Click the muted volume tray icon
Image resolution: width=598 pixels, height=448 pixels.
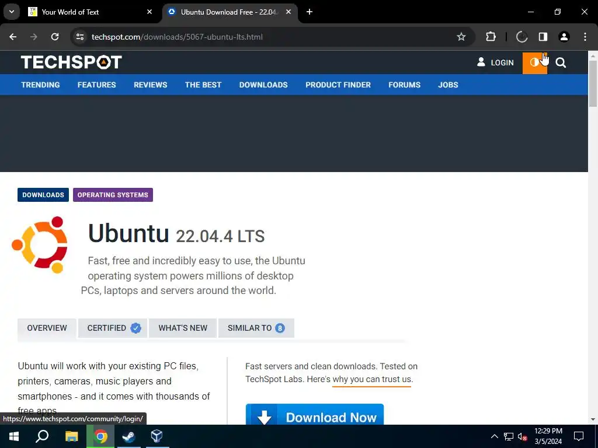click(x=522, y=436)
